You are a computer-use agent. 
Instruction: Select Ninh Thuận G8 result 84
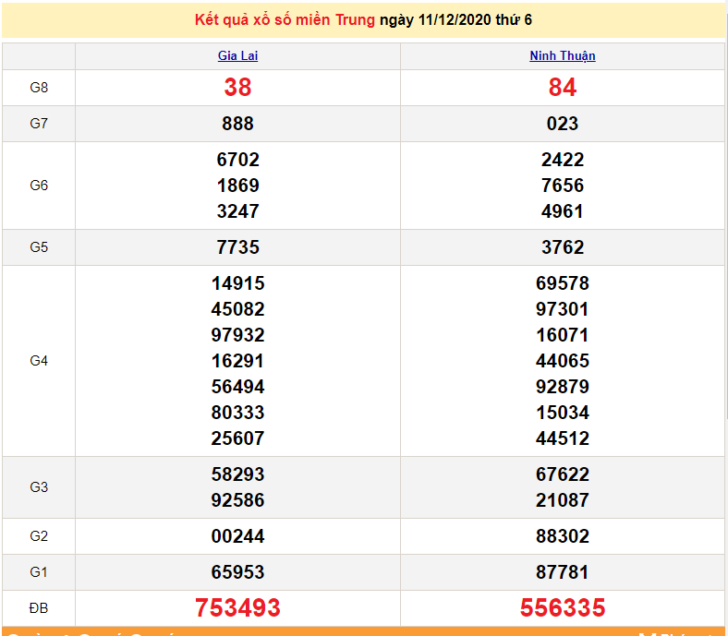562,88
